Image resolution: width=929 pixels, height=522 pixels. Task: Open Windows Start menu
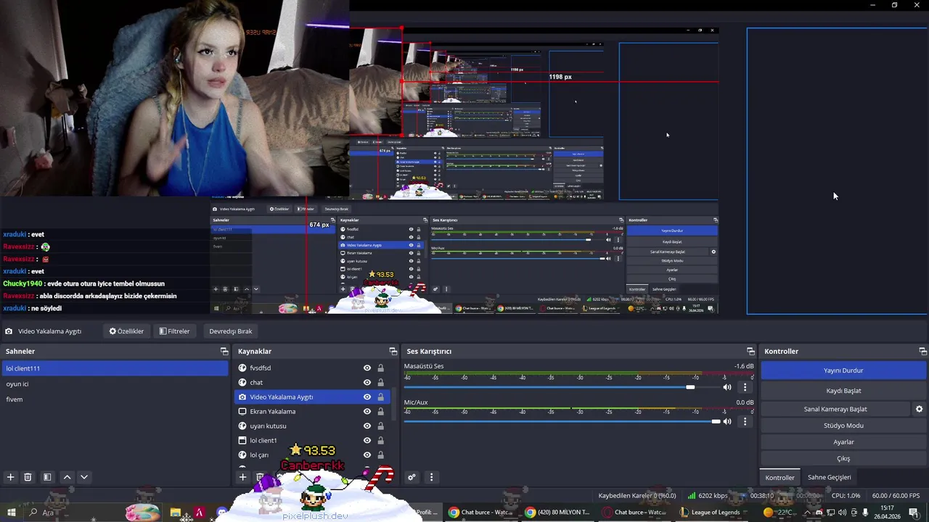(11, 513)
